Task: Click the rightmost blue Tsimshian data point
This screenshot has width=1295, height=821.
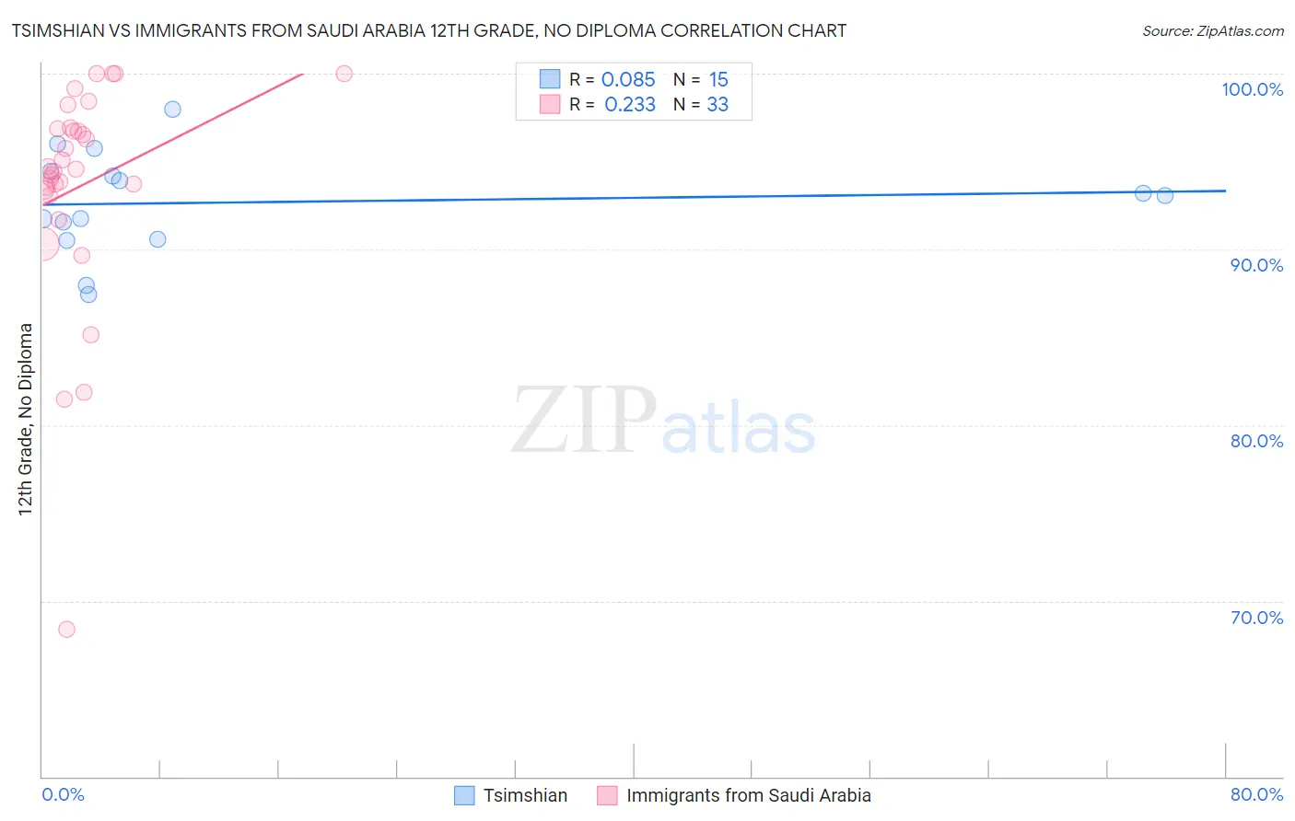Action: (x=1165, y=195)
